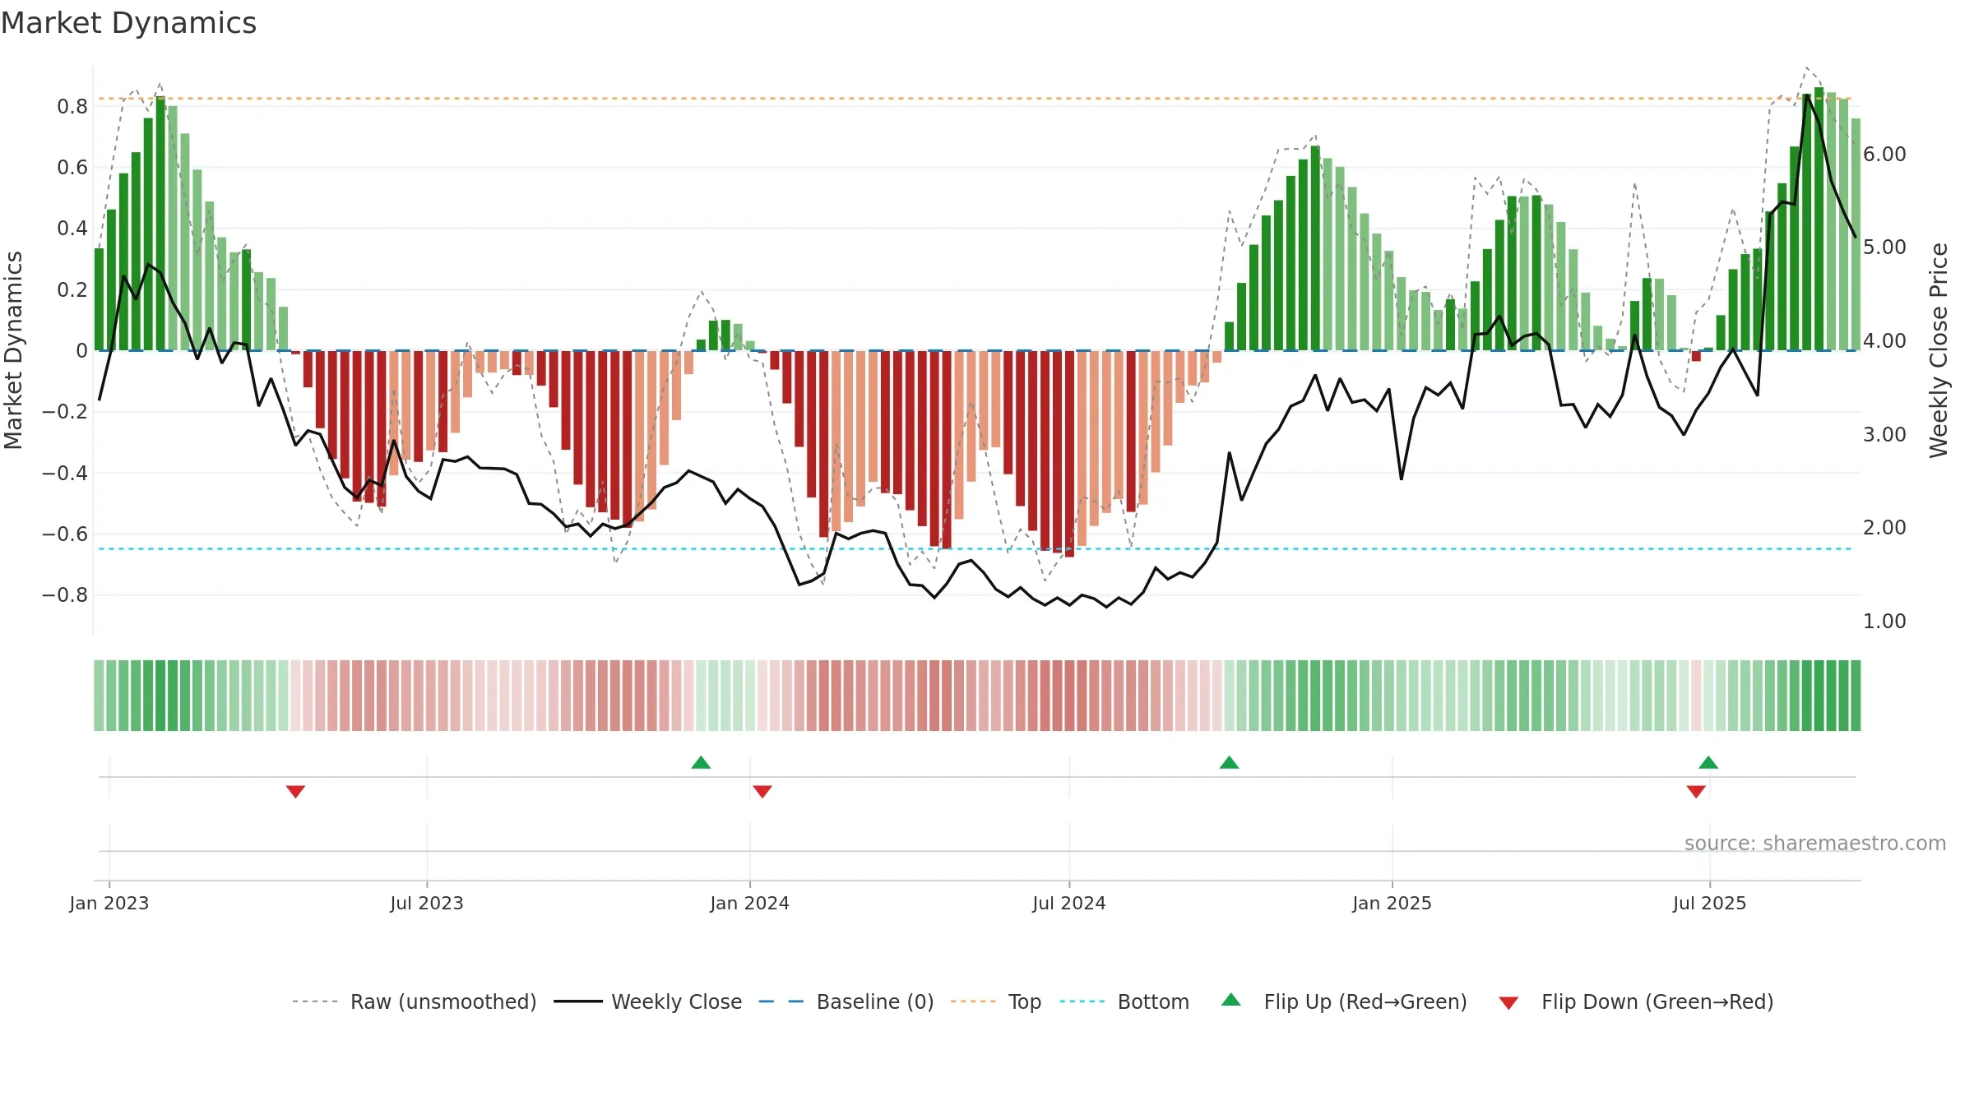Click the flip-up marker near December 2023

tap(701, 762)
